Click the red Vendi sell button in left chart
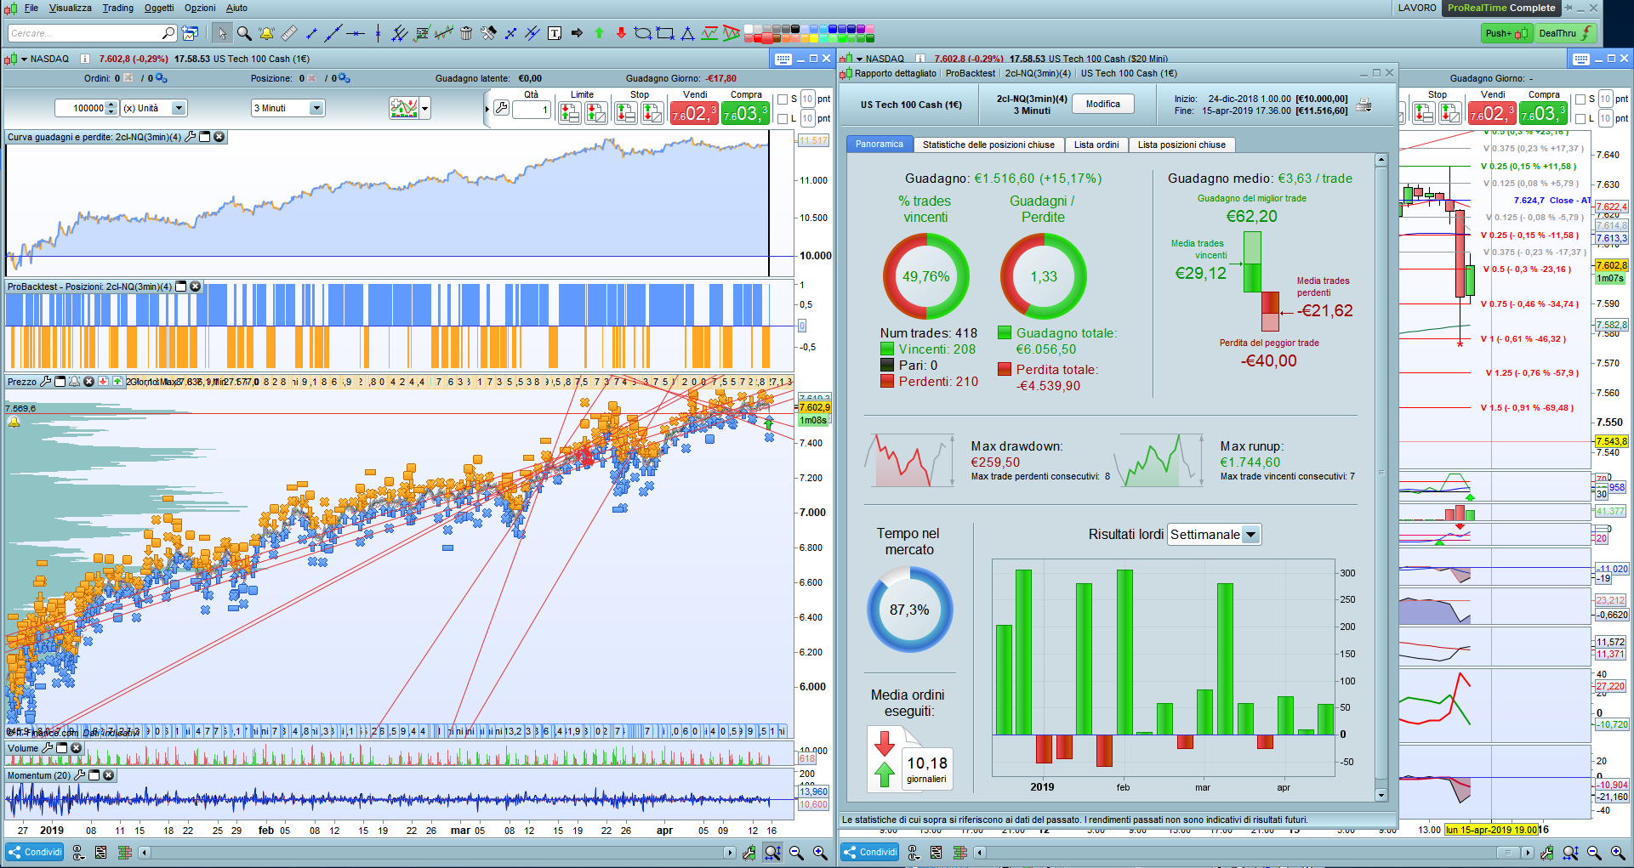This screenshot has height=868, width=1634. (x=695, y=113)
